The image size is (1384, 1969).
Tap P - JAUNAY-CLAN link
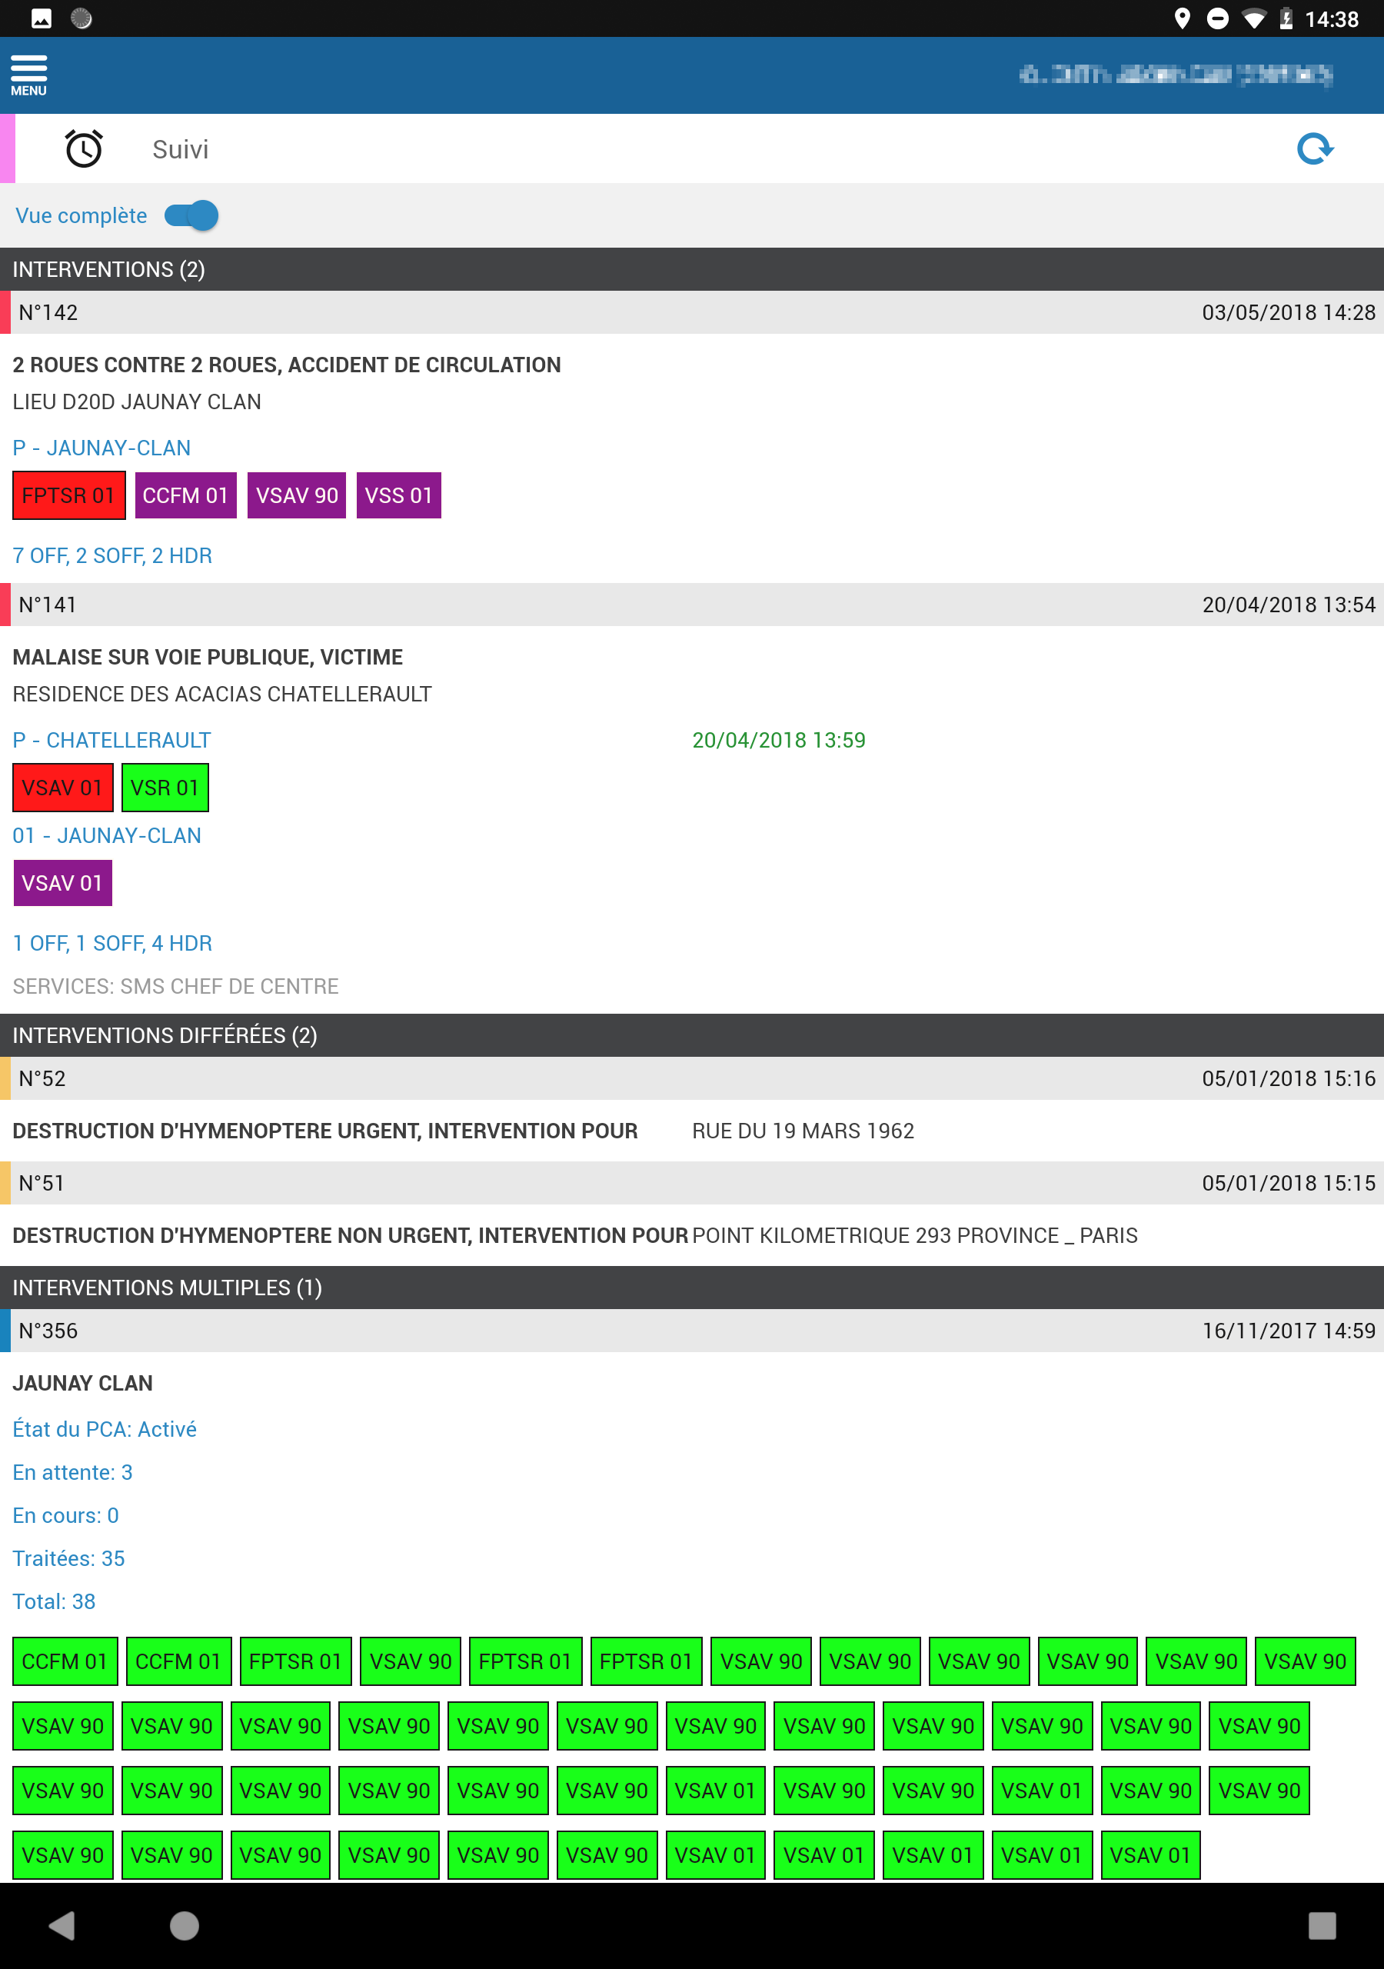point(102,448)
